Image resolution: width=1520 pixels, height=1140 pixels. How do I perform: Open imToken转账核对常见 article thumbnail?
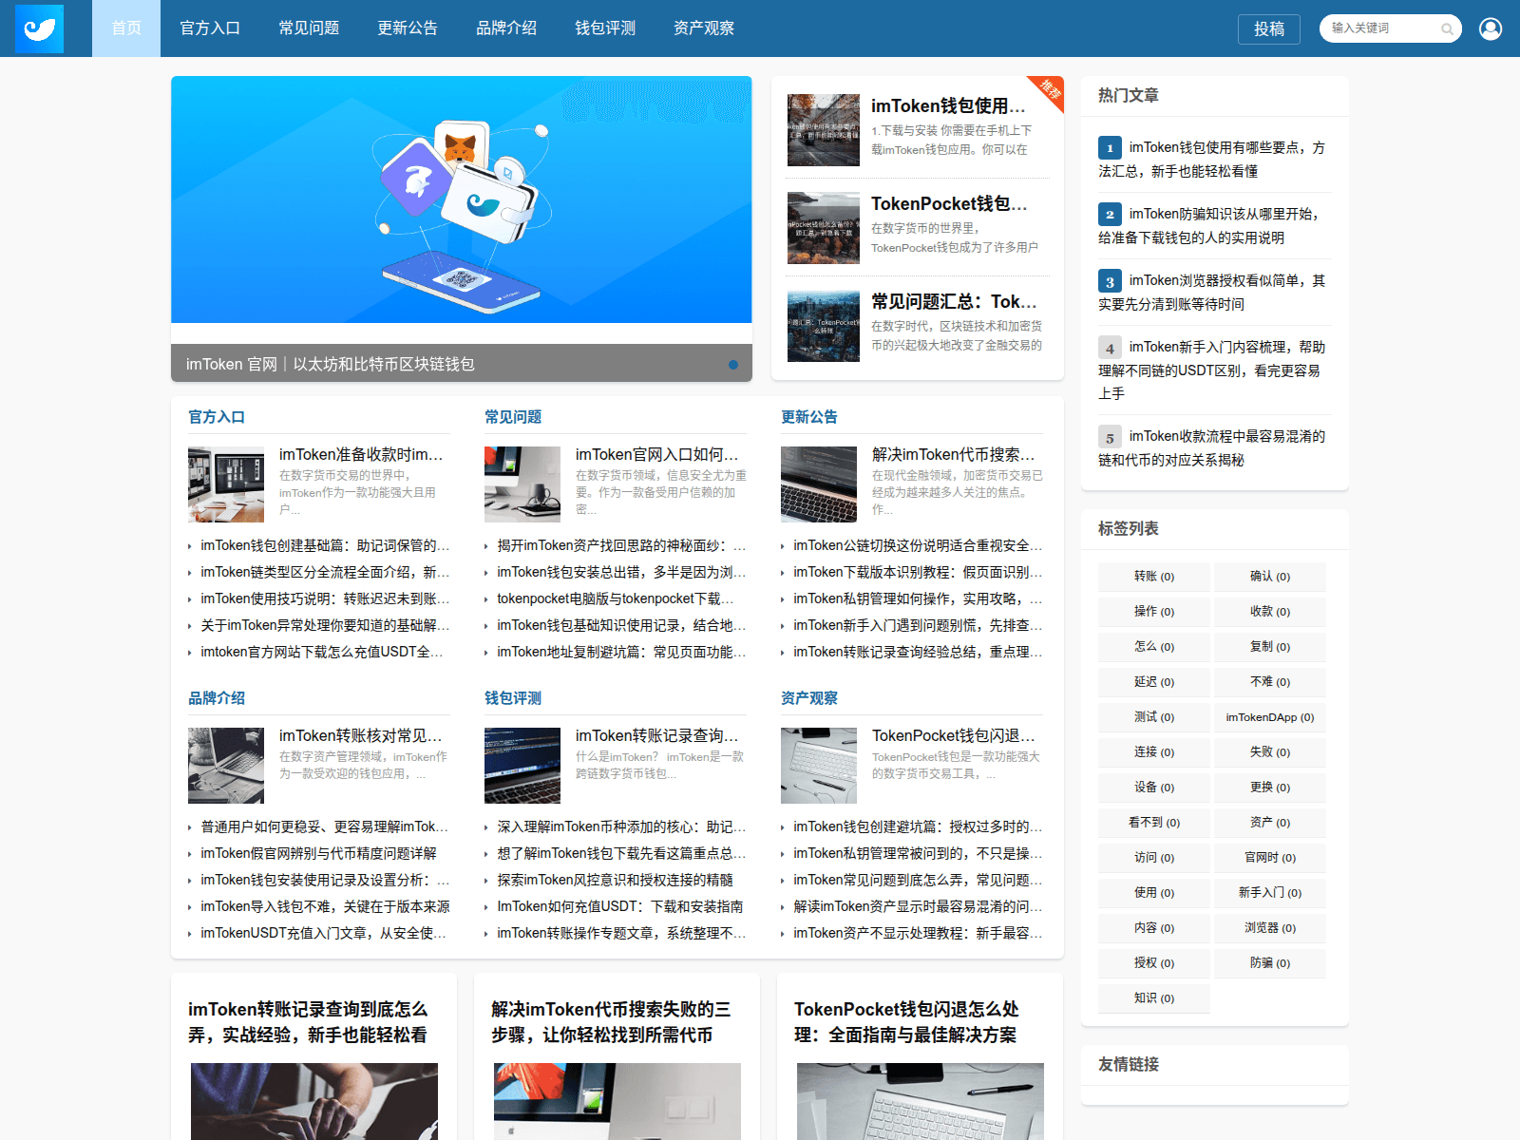pyautogui.click(x=226, y=766)
